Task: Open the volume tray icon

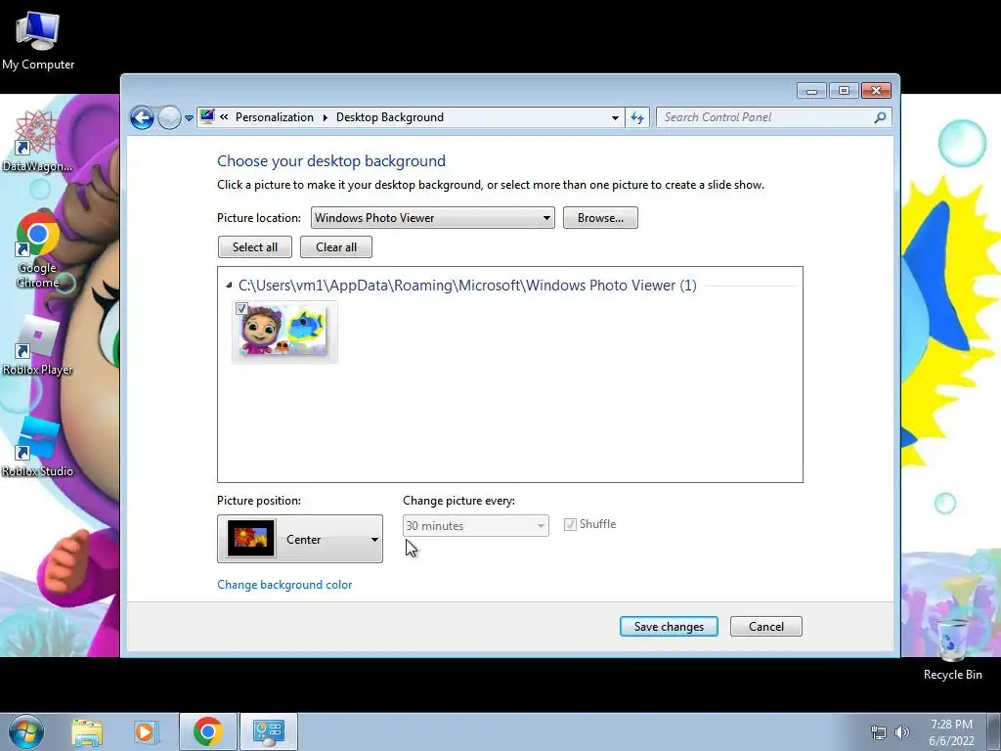Action: pos(901,732)
